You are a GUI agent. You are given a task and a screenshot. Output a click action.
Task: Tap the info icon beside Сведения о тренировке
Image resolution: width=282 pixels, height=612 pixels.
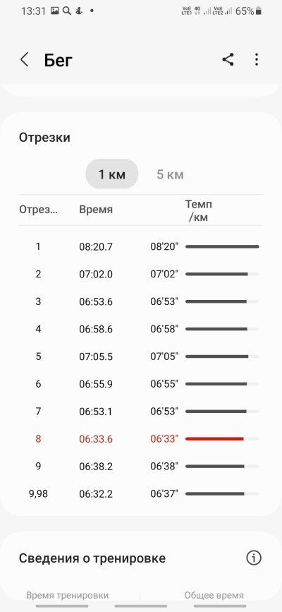(254, 558)
